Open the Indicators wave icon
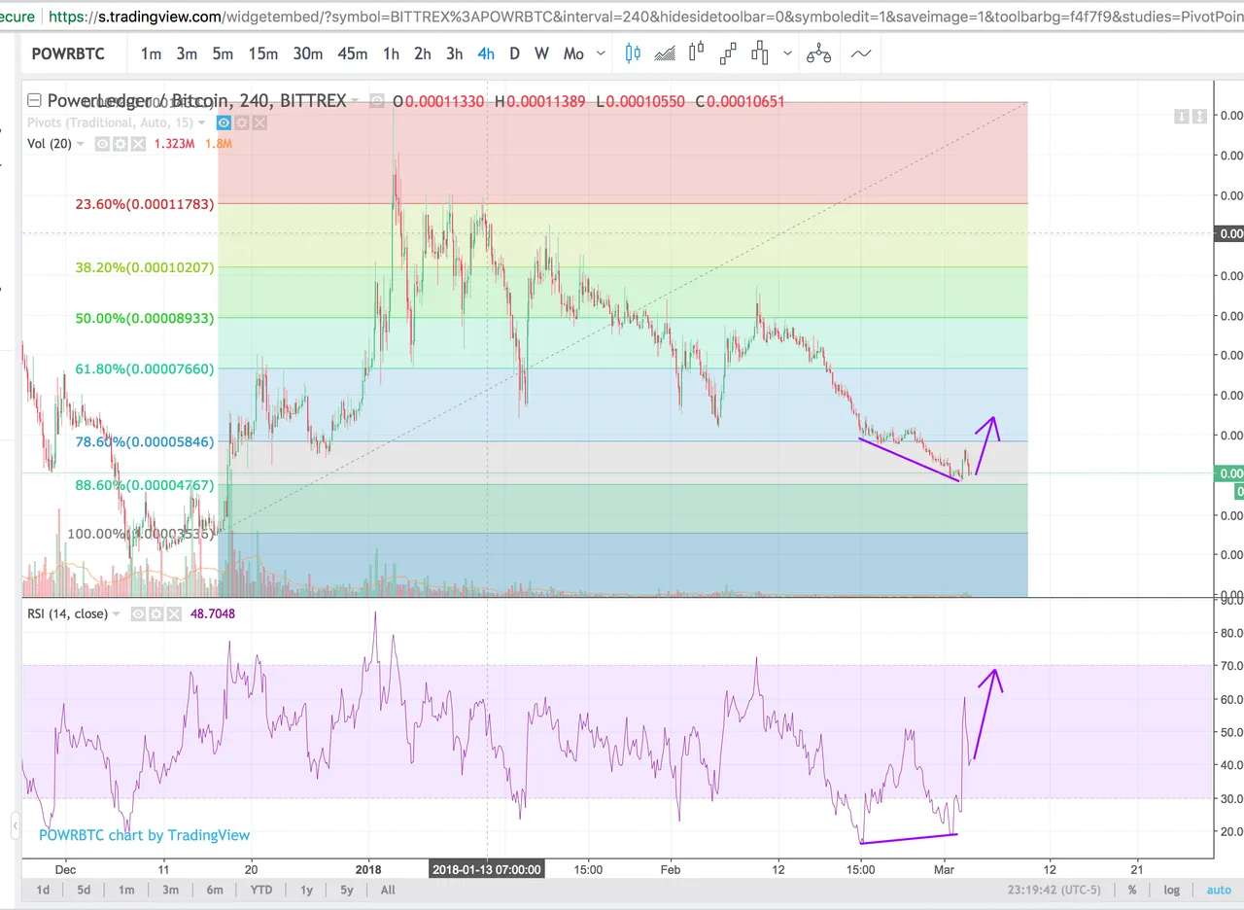This screenshot has width=1244, height=910. [x=861, y=53]
